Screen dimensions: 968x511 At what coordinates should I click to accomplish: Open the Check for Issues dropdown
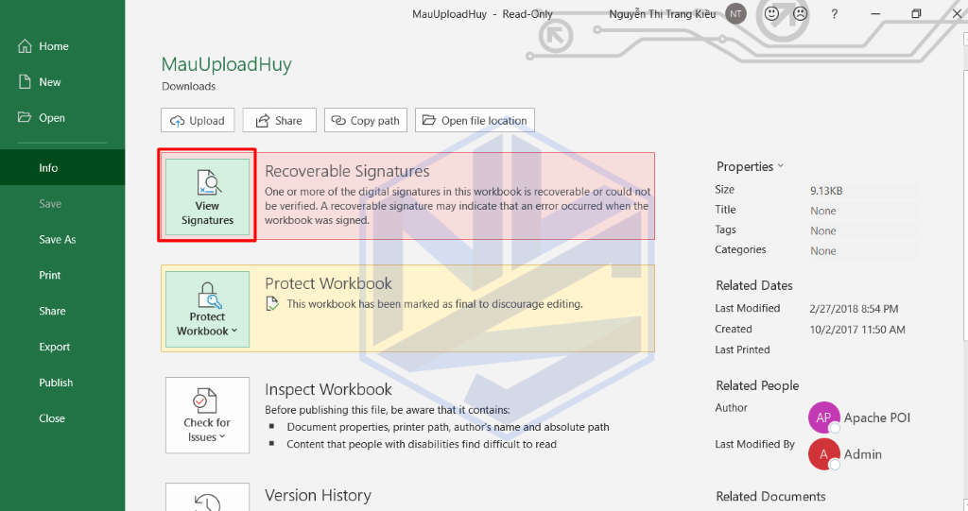[x=207, y=416]
